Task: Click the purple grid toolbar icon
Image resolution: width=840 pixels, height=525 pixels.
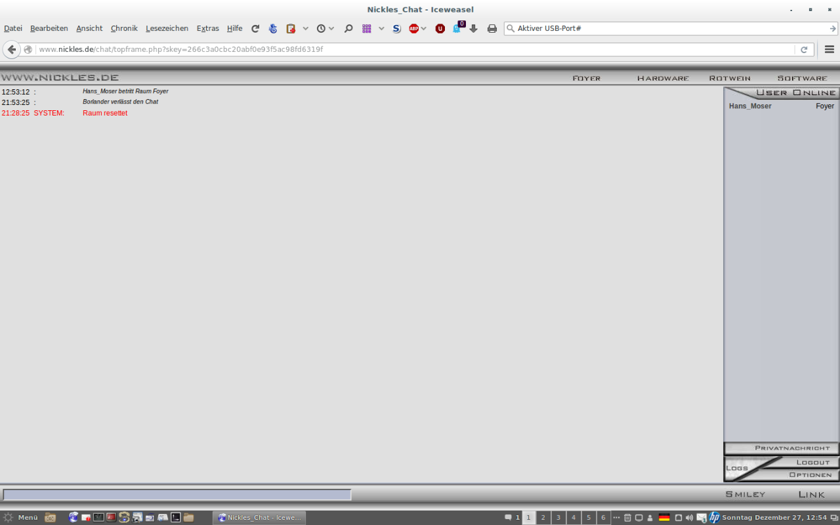Action: point(367,28)
